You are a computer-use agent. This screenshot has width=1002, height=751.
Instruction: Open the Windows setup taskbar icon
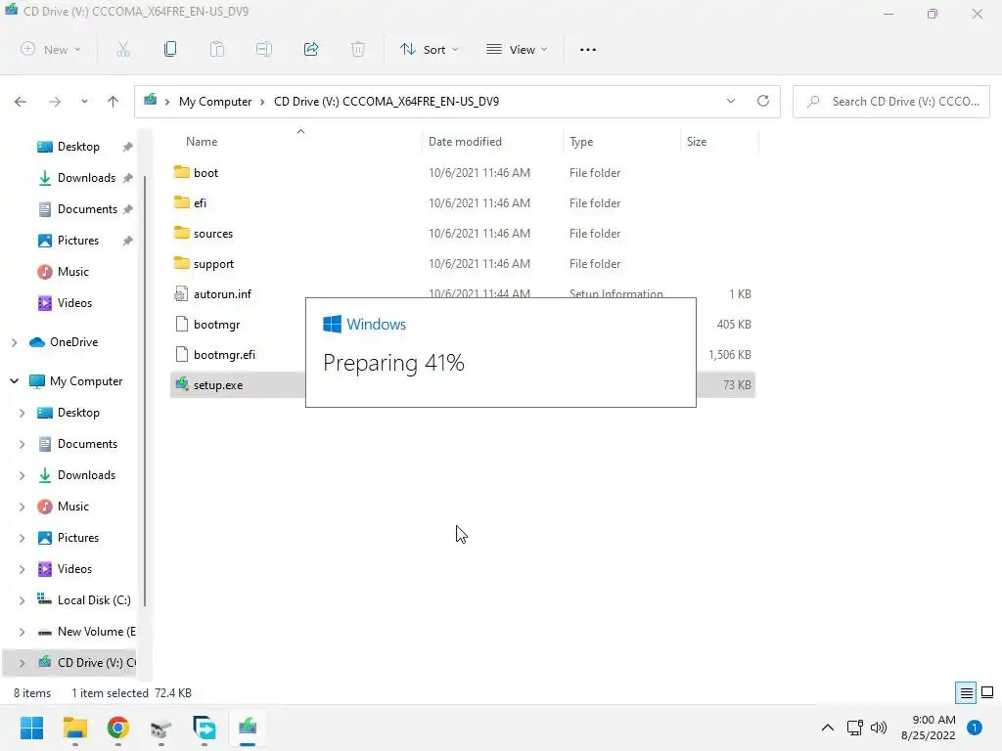tap(248, 728)
